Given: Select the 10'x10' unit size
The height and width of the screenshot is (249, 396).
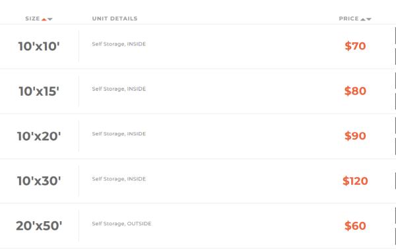Looking at the screenshot, I should [x=39, y=46].
